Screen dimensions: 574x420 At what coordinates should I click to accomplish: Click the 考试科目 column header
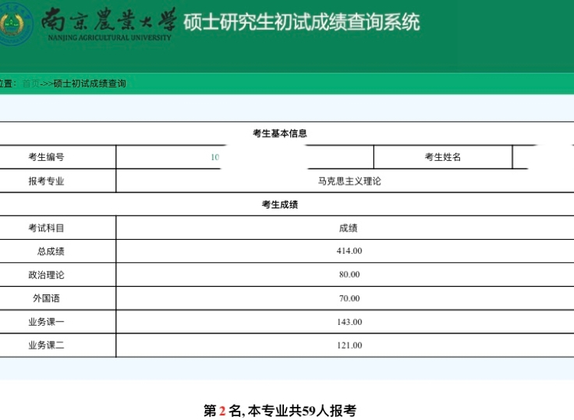pyautogui.click(x=47, y=228)
